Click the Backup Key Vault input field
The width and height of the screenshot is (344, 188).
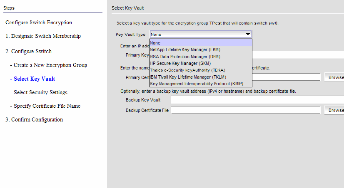tap(257, 100)
